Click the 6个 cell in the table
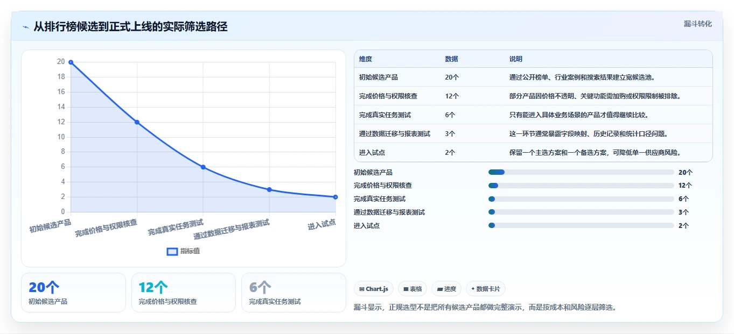Image resolution: width=734 pixels, height=334 pixels. [450, 115]
